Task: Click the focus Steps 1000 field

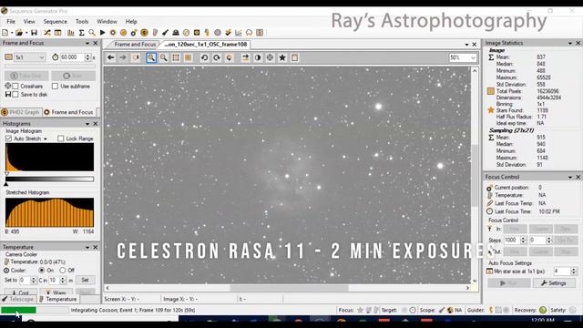Action: [512, 240]
